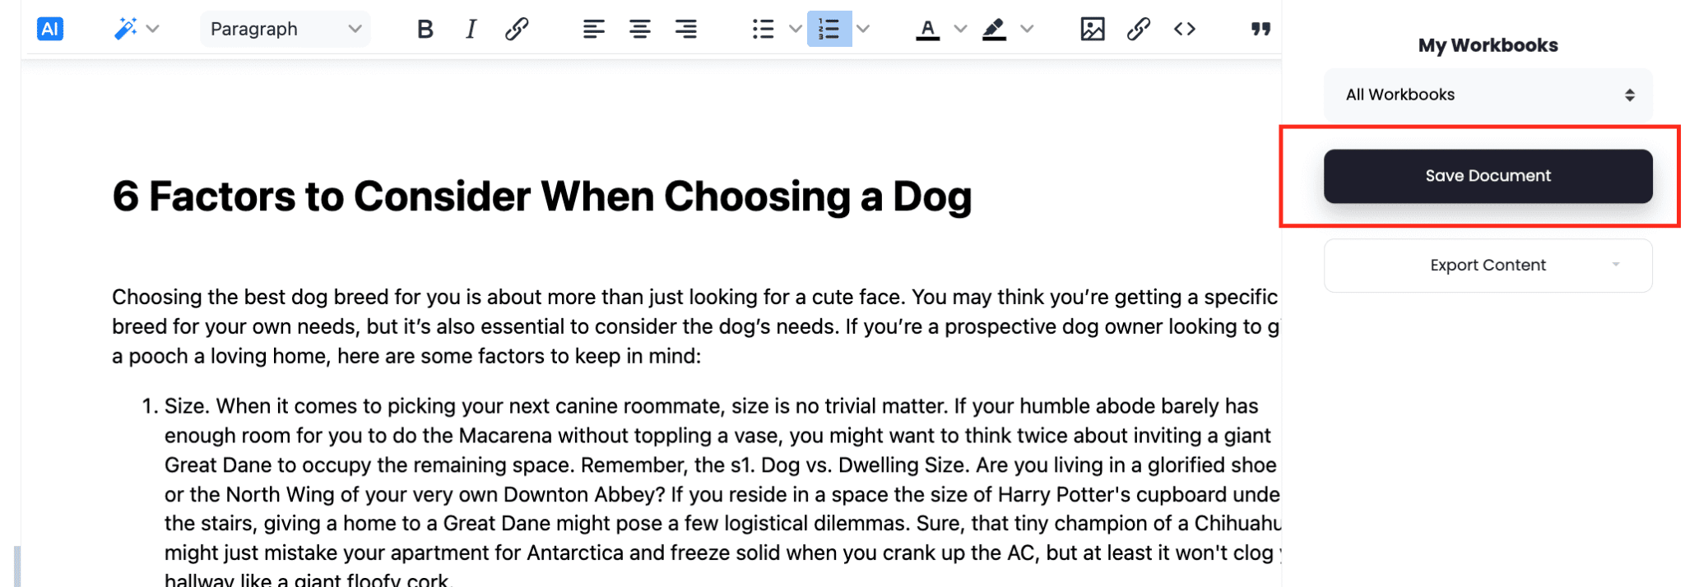Screen dimensions: 1685x587
Task: Expand the All Workbooks selector
Action: [x=1488, y=95]
